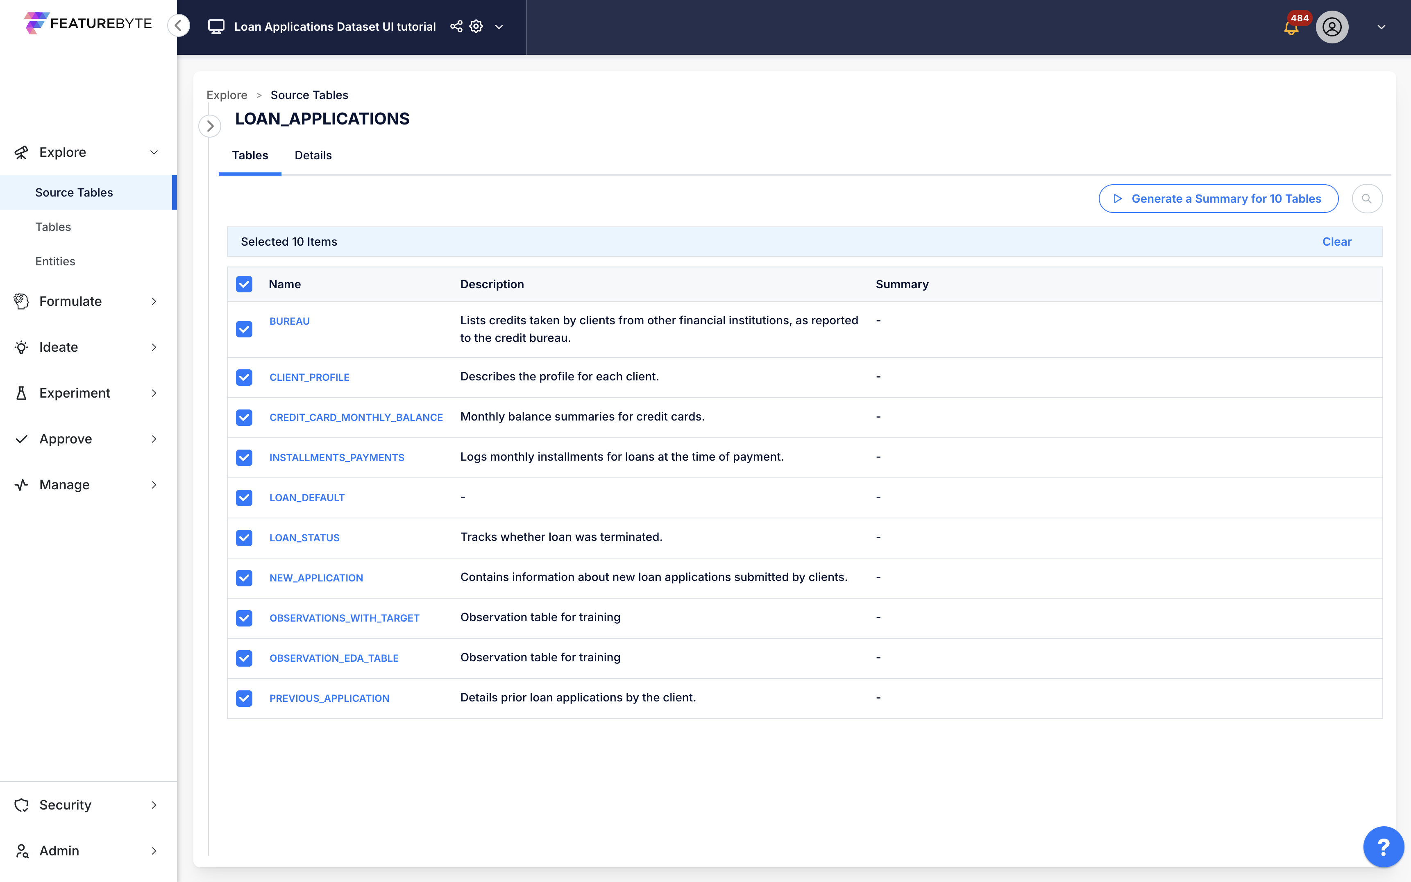Screen dimensions: 1411x882
Task: Open the INSTALLMENTS_PAYMENTS link
Action: pos(337,458)
